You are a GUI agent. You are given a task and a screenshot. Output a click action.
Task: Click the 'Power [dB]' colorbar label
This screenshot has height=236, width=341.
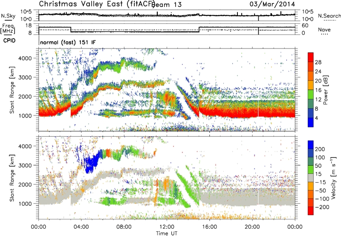coord(325,90)
